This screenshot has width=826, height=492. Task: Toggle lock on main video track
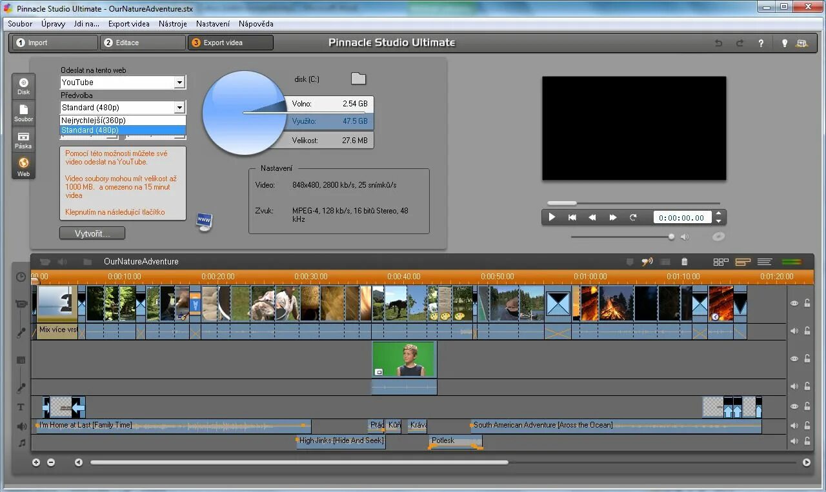pyautogui.click(x=807, y=303)
